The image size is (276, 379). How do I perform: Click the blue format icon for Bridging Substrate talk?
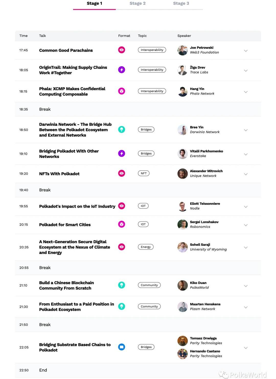click(121, 347)
